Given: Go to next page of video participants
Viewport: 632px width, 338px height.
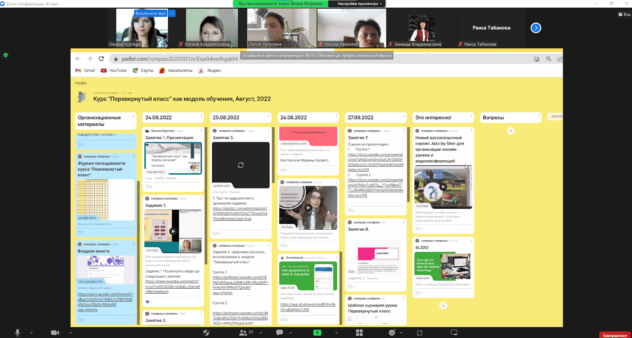Looking at the screenshot, I should coord(536,28).
